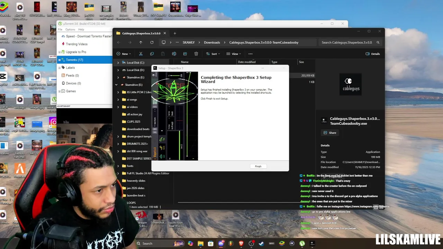This screenshot has width=443, height=249.
Task: Open FL Studio from the taskbar
Action: pyautogui.click(x=231, y=243)
